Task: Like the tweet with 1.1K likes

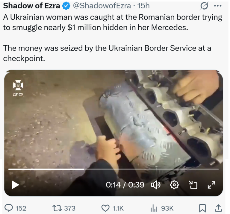Action: pyautogui.click(x=113, y=208)
